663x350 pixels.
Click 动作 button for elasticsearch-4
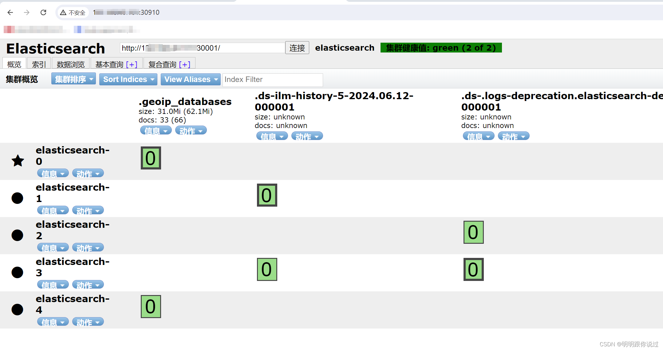click(x=87, y=322)
